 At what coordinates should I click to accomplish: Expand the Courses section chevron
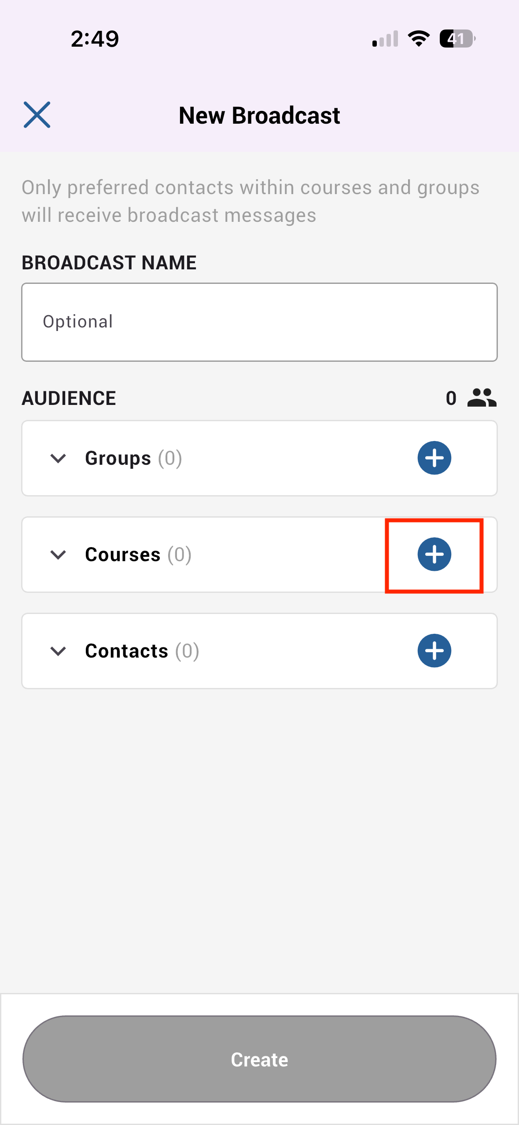[x=58, y=555]
